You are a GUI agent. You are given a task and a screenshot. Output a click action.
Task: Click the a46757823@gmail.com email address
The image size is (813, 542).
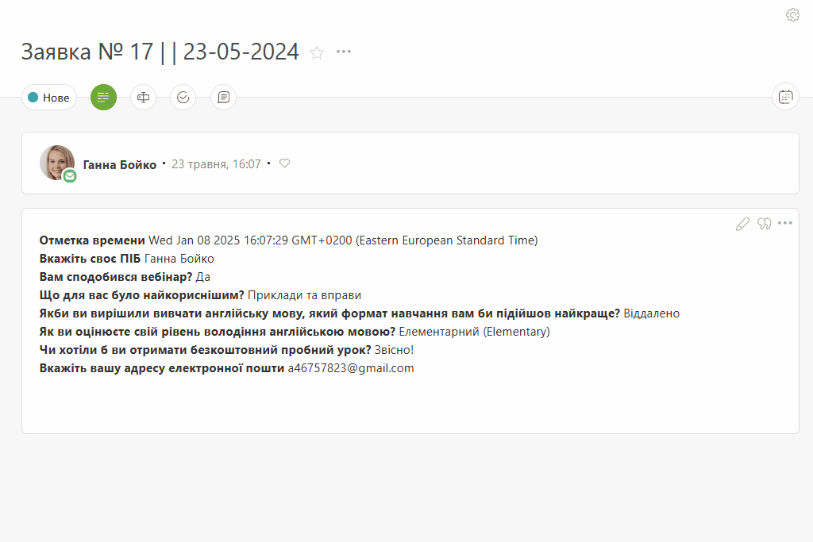click(351, 368)
